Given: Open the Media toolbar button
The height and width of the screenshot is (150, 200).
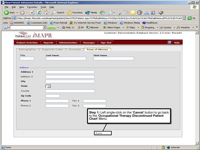Looking at the screenshot, I should pyautogui.click(x=91, y=12).
